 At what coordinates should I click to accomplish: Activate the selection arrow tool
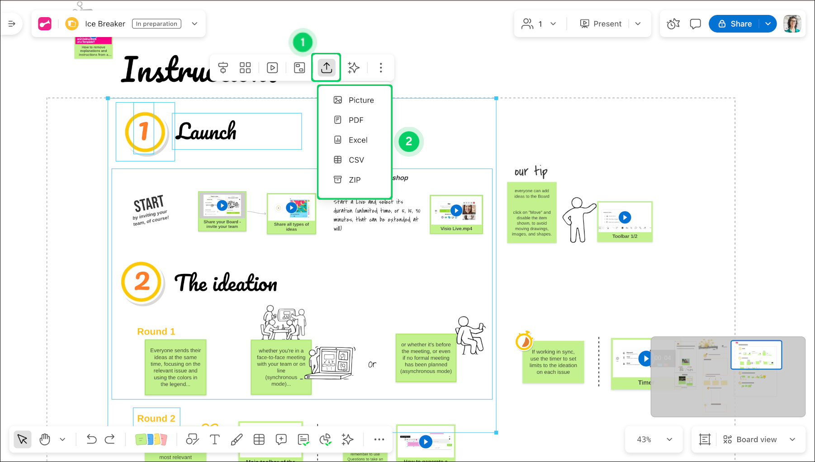tap(22, 439)
